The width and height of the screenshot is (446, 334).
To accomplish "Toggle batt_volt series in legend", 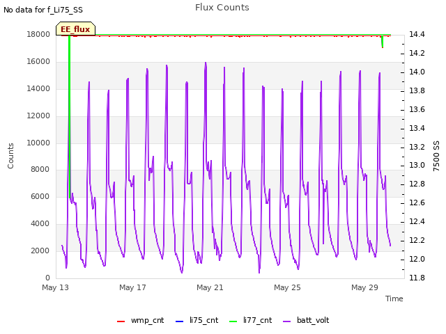I will 307,320.
